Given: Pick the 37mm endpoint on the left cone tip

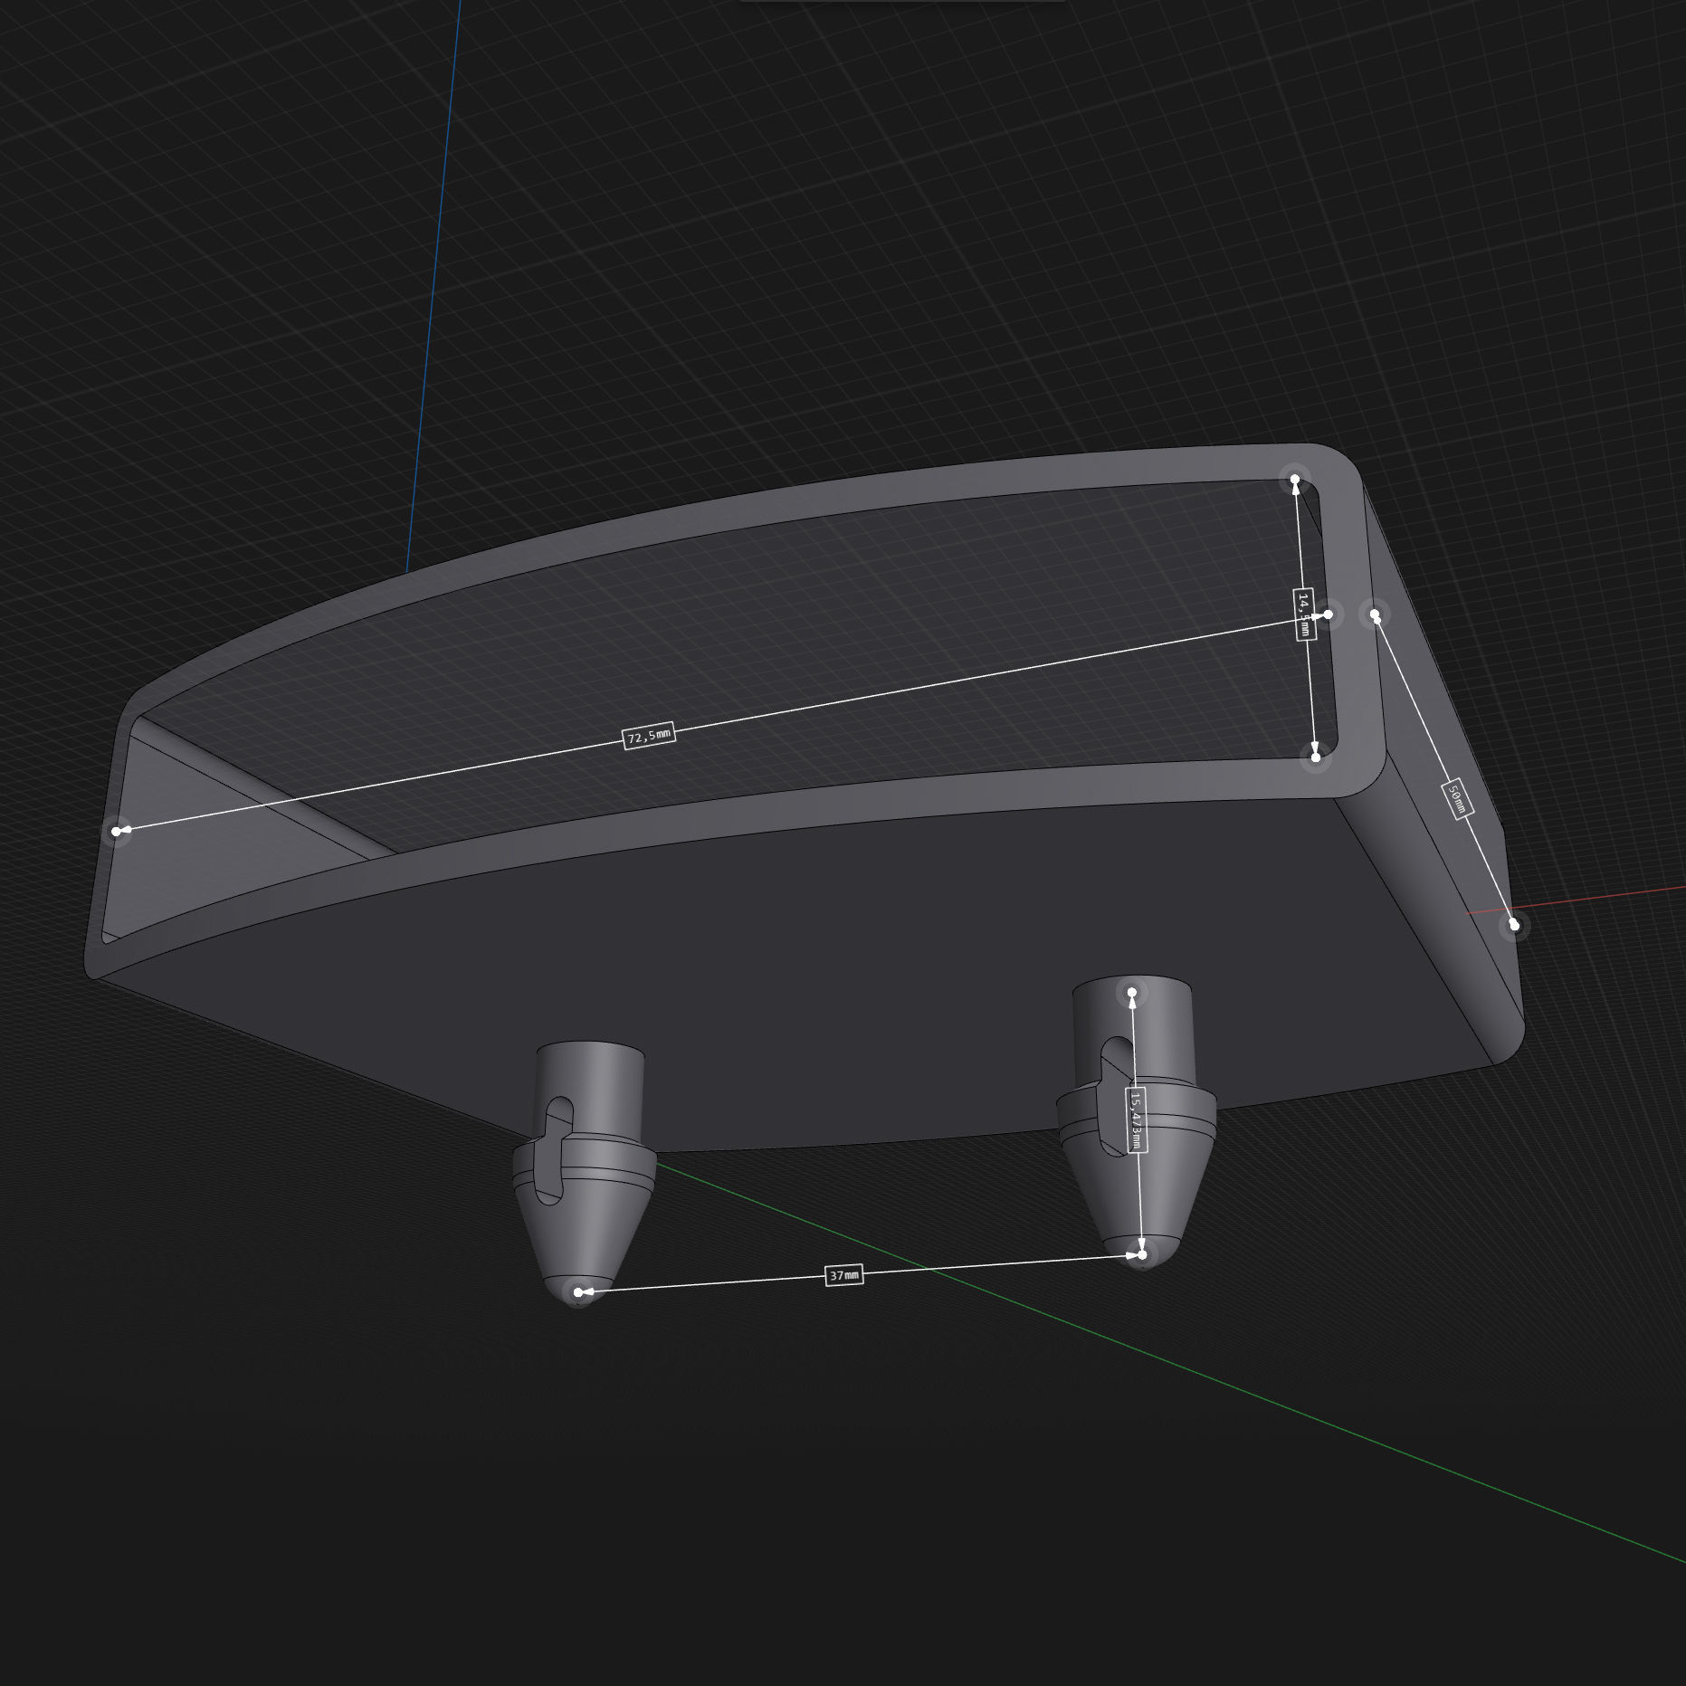Looking at the screenshot, I should [x=578, y=1292].
